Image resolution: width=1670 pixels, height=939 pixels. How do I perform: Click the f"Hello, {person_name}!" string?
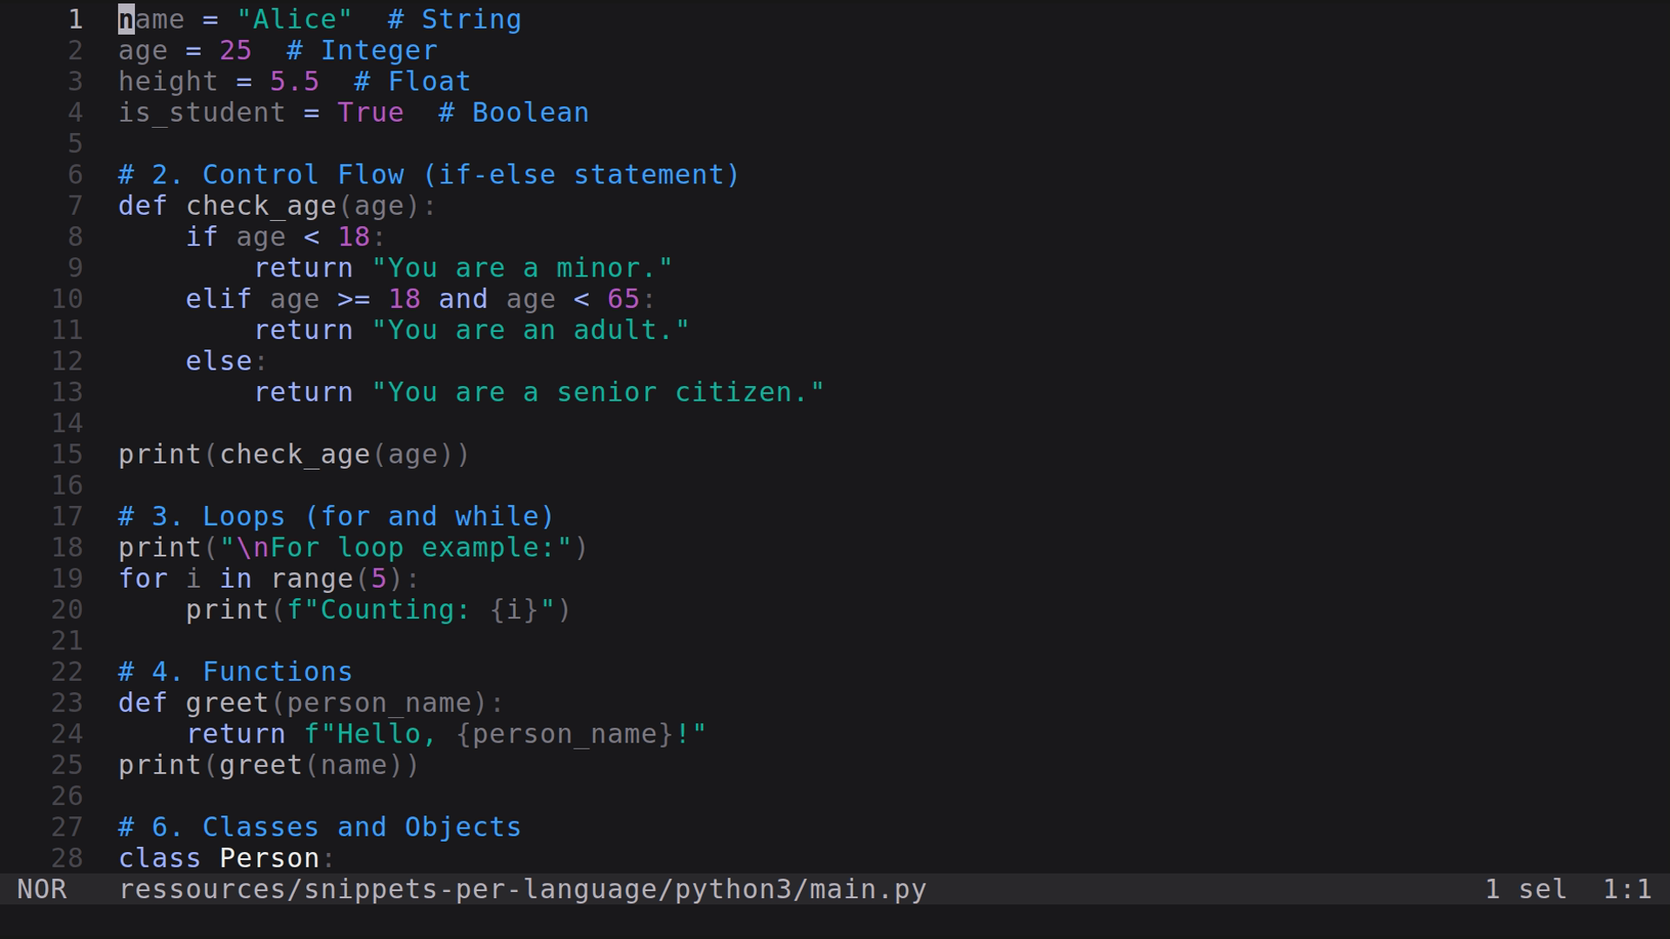[x=505, y=735]
